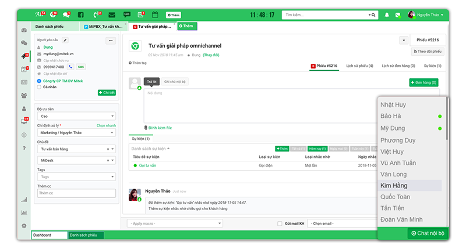Viewport: 466px width, 249px height.
Task: Click the Thêm cc input field
Action: pos(76,193)
